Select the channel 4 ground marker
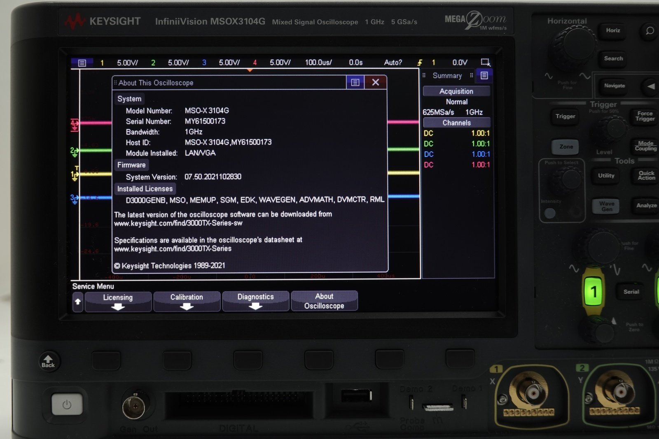Screen dimensions: 659x439 click(x=75, y=125)
